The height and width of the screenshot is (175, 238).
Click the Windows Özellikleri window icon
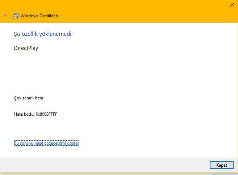point(16,16)
